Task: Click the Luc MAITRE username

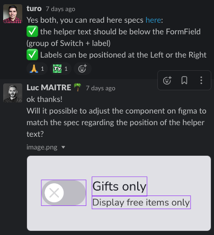Action: [x=49, y=88]
